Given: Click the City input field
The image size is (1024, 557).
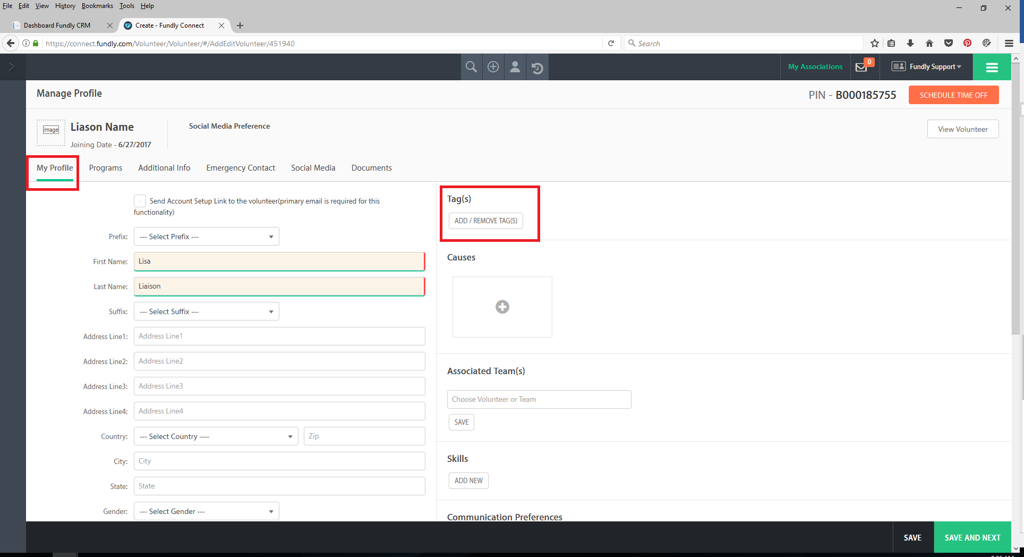Looking at the screenshot, I should pyautogui.click(x=279, y=461).
